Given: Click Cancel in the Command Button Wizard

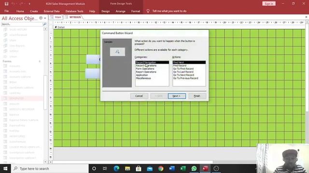Looking at the screenshot, I should click(x=139, y=96).
